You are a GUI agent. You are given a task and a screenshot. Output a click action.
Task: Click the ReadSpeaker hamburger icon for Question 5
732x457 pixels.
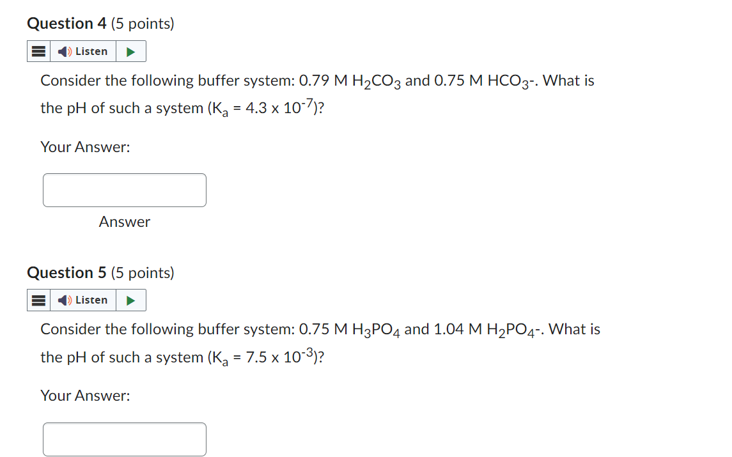click(38, 300)
